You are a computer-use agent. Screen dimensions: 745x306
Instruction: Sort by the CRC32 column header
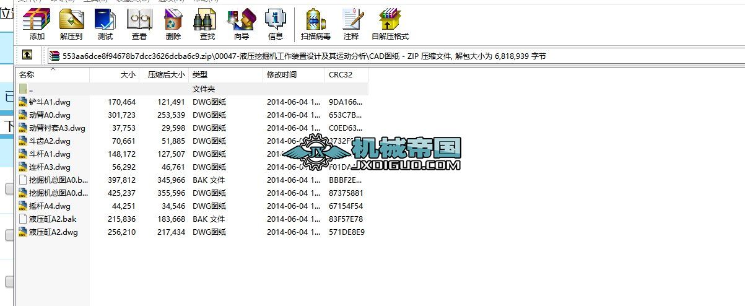pyautogui.click(x=347, y=75)
